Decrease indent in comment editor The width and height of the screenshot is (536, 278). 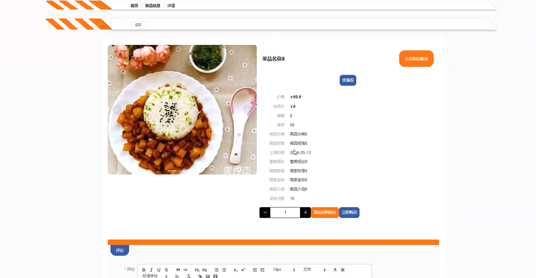(255, 270)
